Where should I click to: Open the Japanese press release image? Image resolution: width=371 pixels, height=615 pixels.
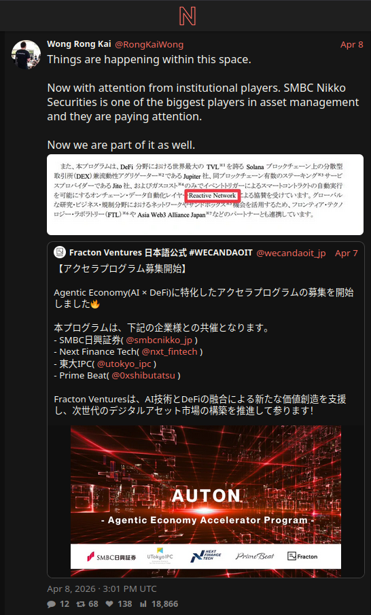point(205,194)
